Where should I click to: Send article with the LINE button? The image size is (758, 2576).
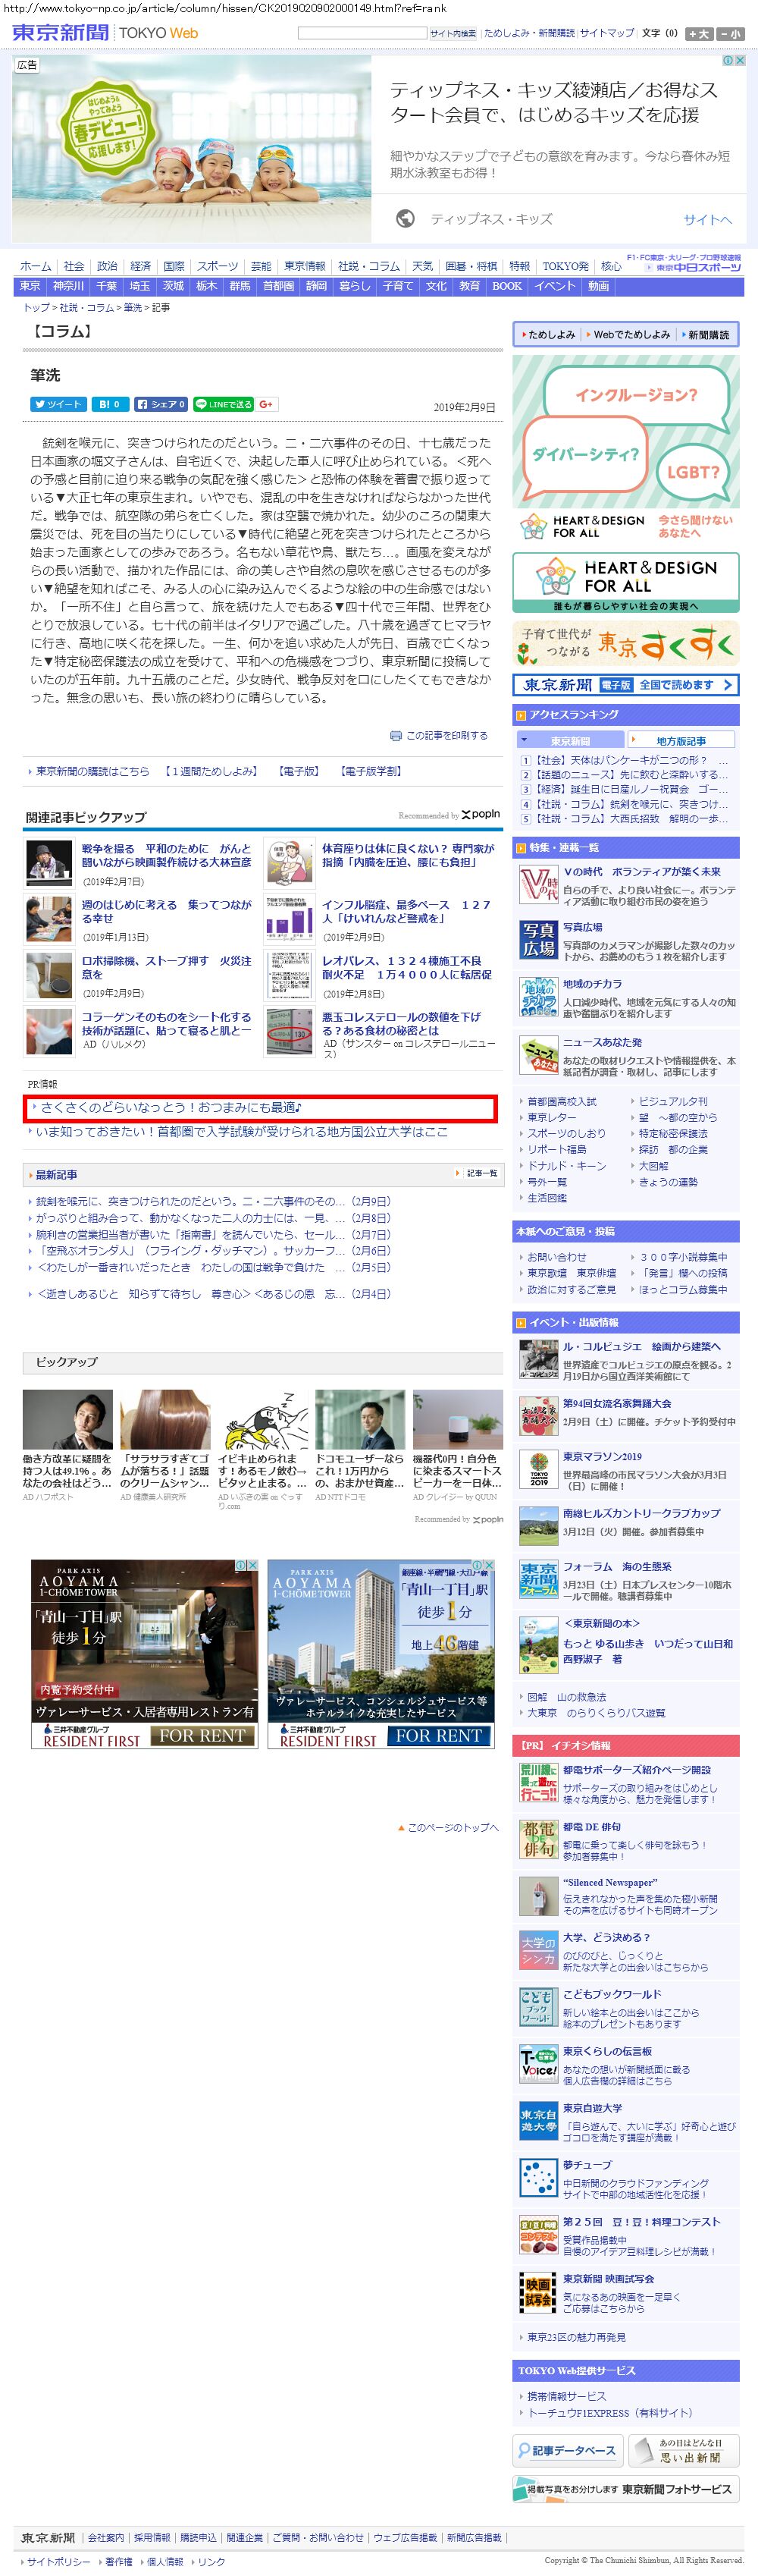(x=223, y=404)
